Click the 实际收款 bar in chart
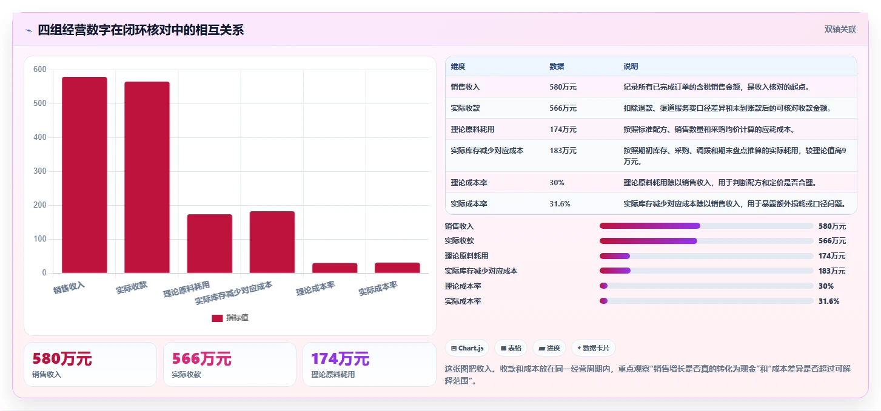Image resolution: width=881 pixels, height=411 pixels. 147,177
